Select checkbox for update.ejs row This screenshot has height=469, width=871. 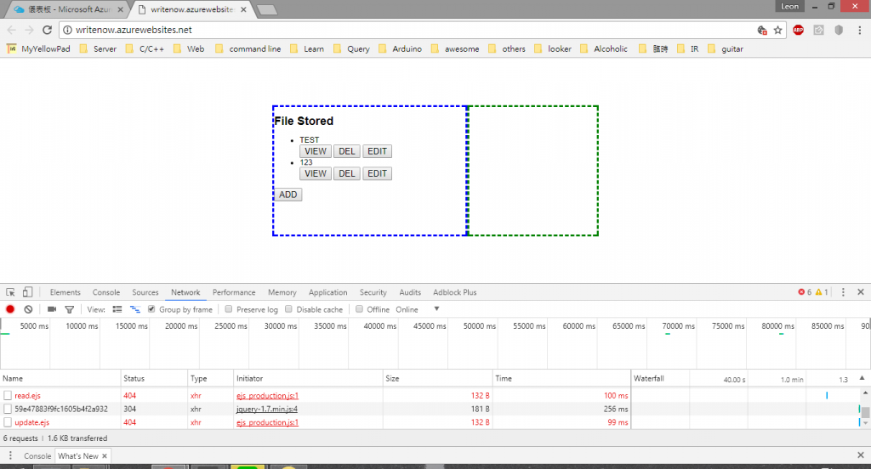7,422
